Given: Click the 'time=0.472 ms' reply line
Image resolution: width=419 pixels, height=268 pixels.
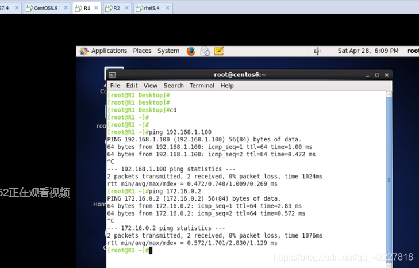Looking at the screenshot, I should click(x=212, y=154).
